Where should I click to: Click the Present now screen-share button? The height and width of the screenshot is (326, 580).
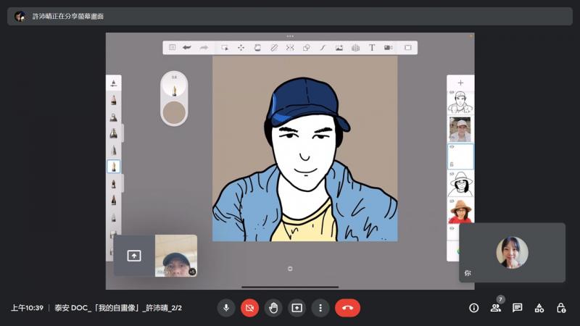point(297,307)
